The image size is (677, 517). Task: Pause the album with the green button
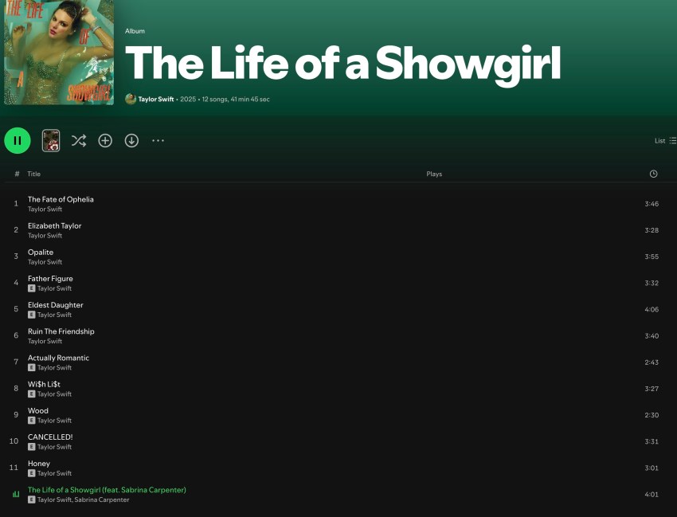(x=18, y=140)
